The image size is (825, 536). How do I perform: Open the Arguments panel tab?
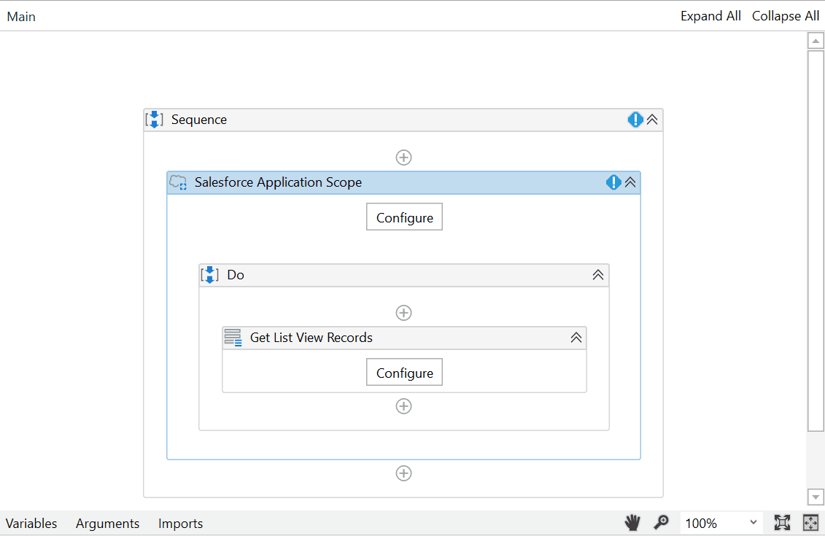(107, 523)
